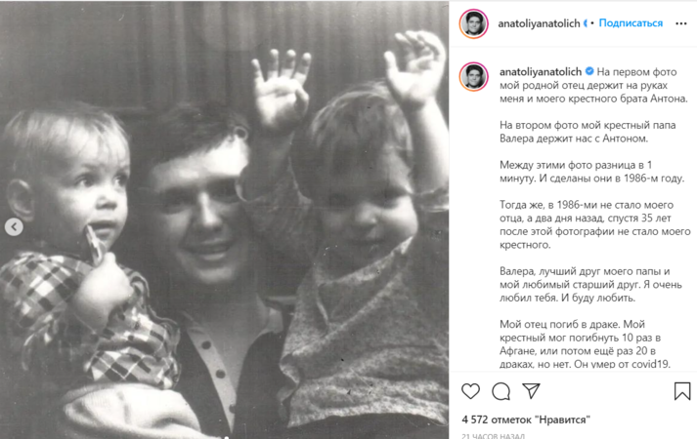
Task: Follow the account via Подписаться
Action: pyautogui.click(x=631, y=23)
